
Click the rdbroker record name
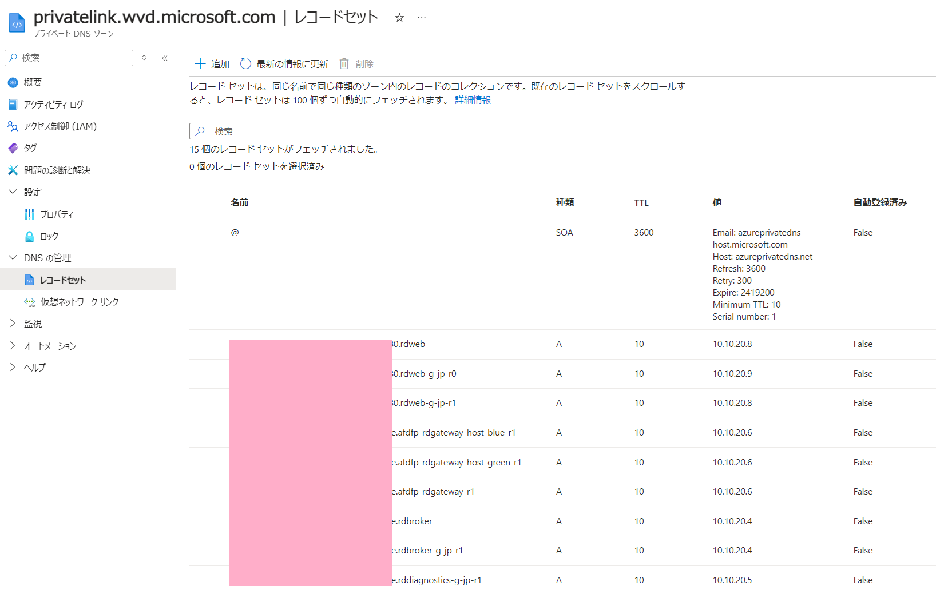pos(412,521)
